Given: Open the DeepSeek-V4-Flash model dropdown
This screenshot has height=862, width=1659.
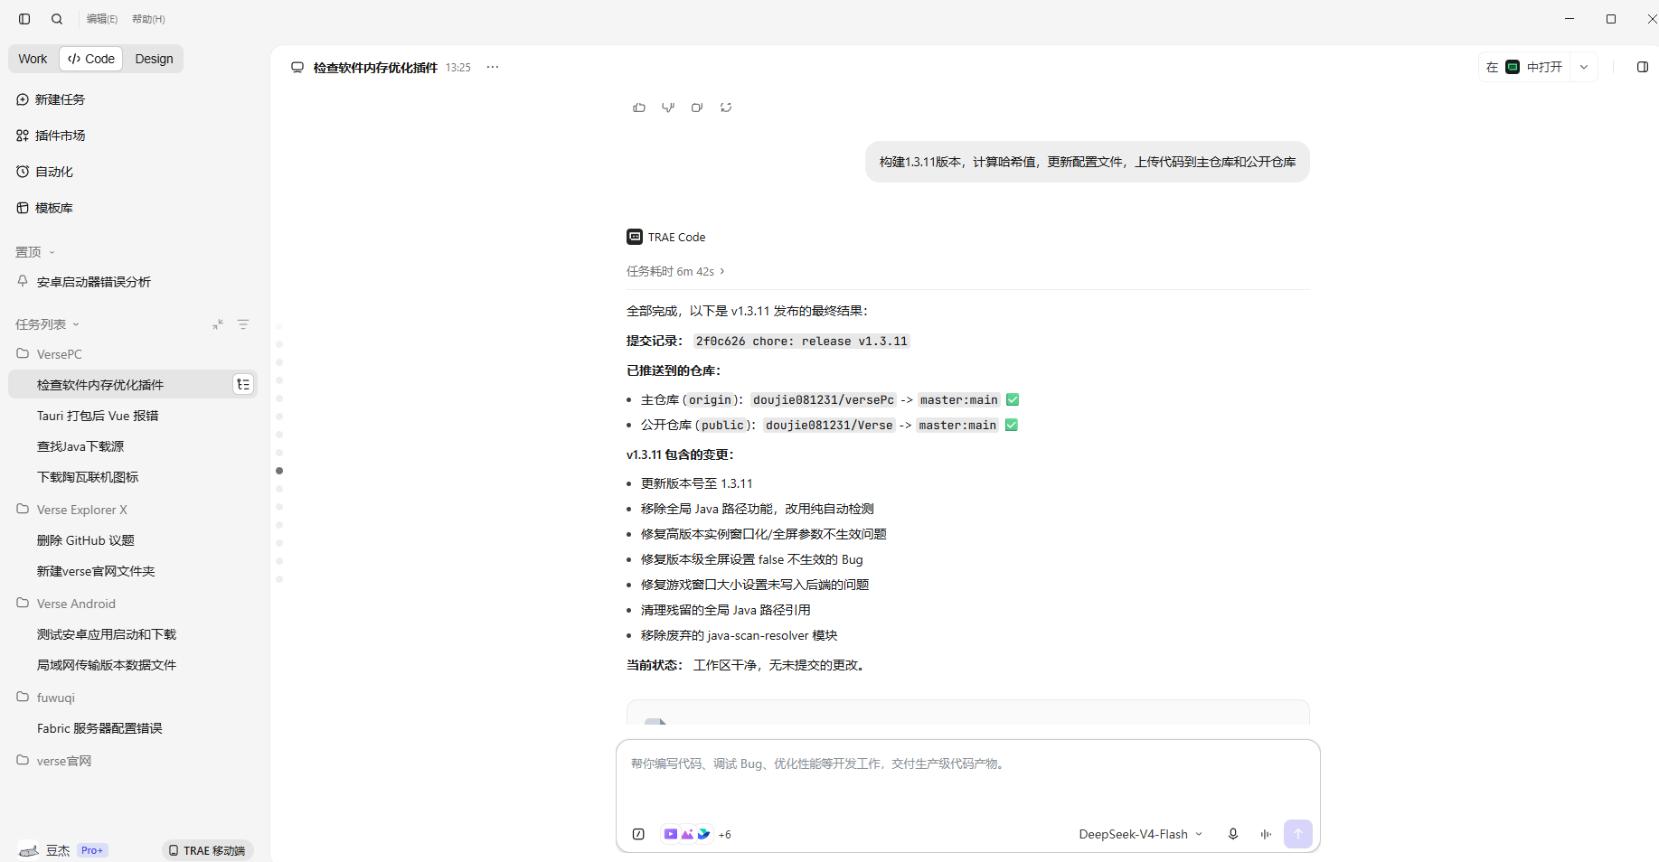Looking at the screenshot, I should 1141,834.
